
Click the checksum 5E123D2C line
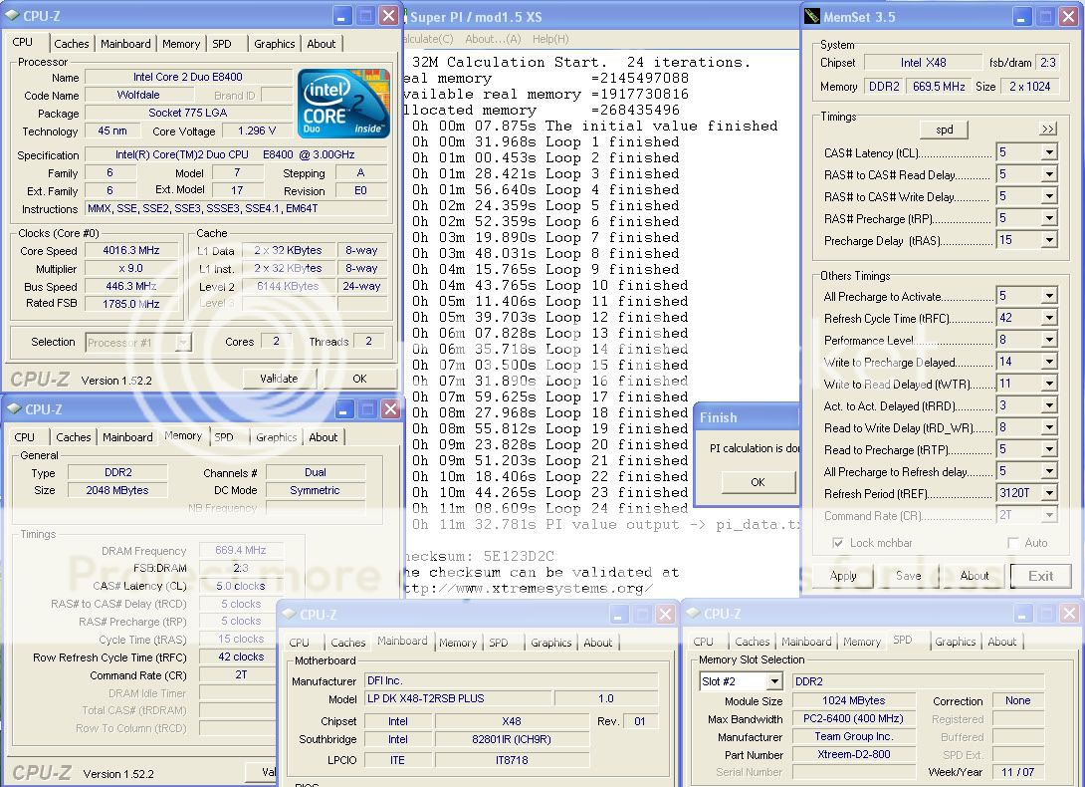[480, 556]
